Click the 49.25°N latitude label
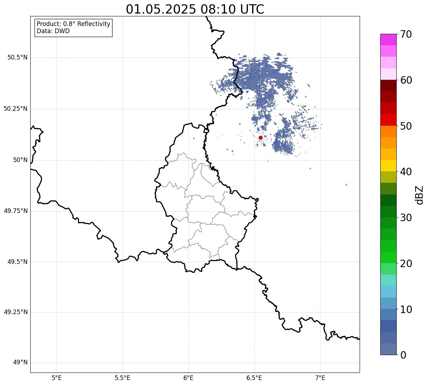The width and height of the screenshot is (428, 385). 16,312
